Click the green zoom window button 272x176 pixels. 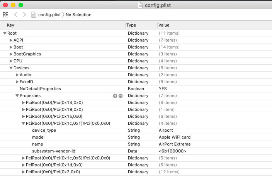pyautogui.click(x=21, y=5)
